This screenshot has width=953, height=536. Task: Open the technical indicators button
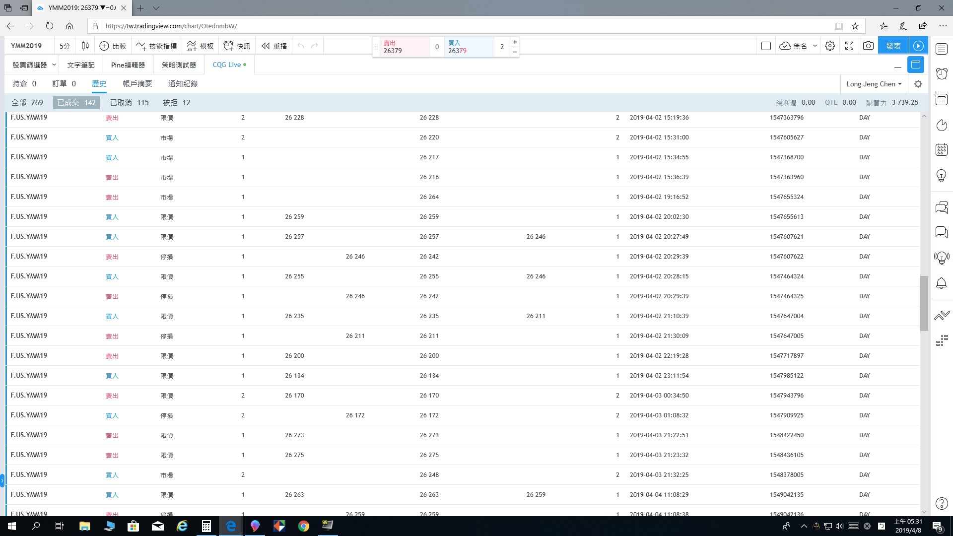156,46
